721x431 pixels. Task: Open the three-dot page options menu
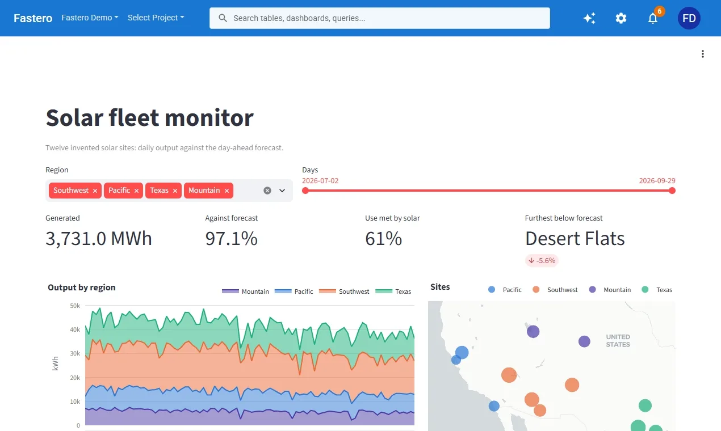coord(703,54)
